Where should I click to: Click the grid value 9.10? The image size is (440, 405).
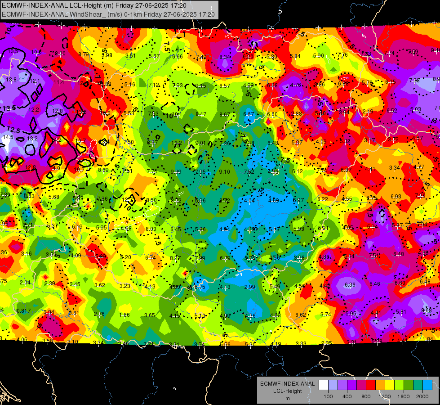pos(224,172)
